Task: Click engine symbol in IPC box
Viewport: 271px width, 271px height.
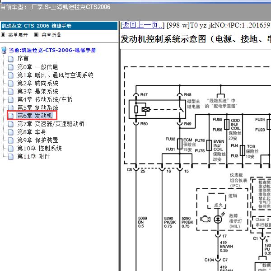Action: [206, 219]
